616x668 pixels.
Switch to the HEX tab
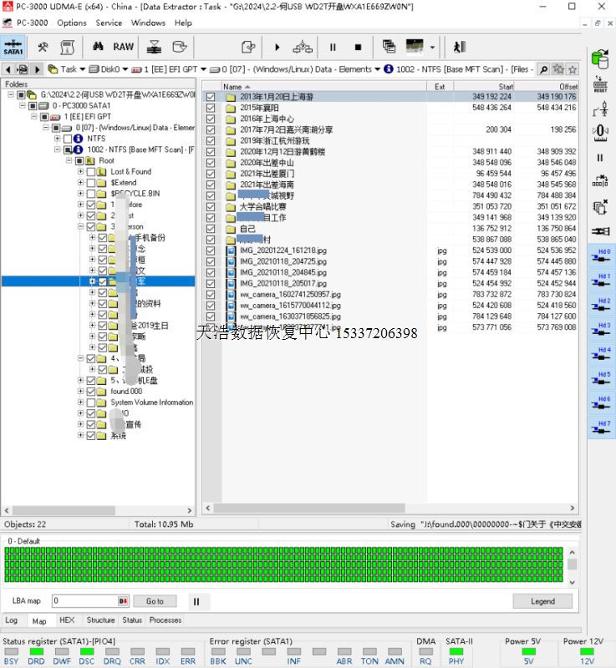click(x=67, y=620)
